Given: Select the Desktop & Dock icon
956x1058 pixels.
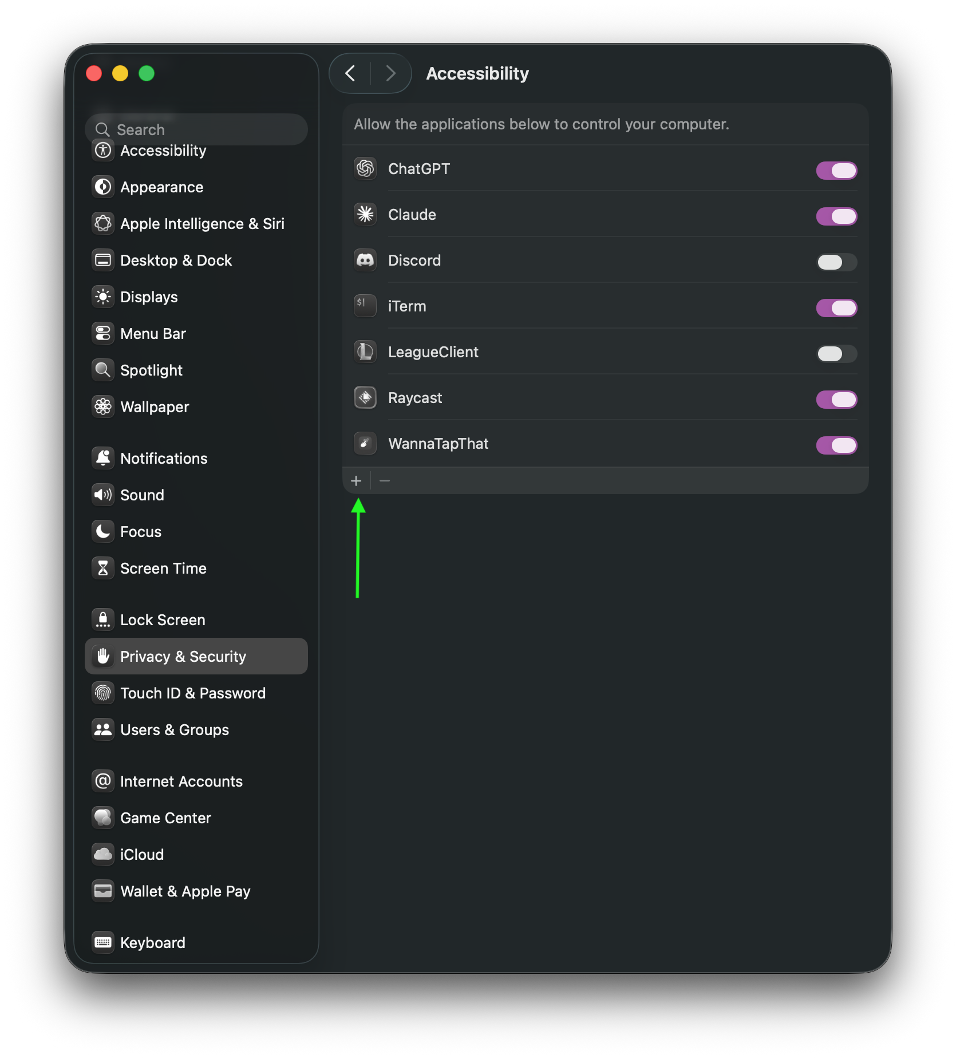Looking at the screenshot, I should point(103,260).
